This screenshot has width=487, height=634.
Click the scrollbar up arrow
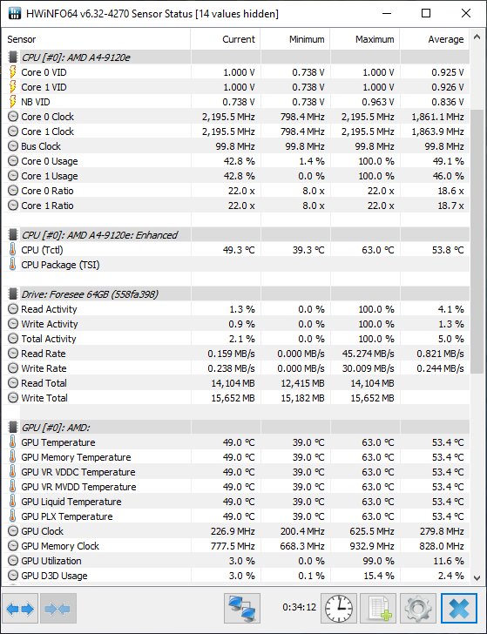(477, 37)
